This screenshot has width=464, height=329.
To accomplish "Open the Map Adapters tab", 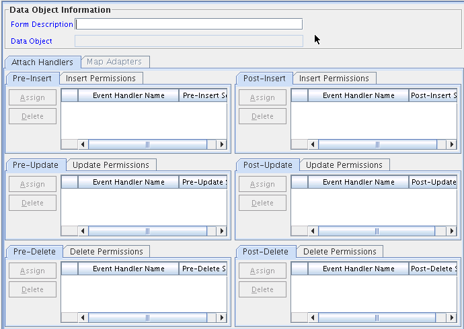I will (114, 62).
